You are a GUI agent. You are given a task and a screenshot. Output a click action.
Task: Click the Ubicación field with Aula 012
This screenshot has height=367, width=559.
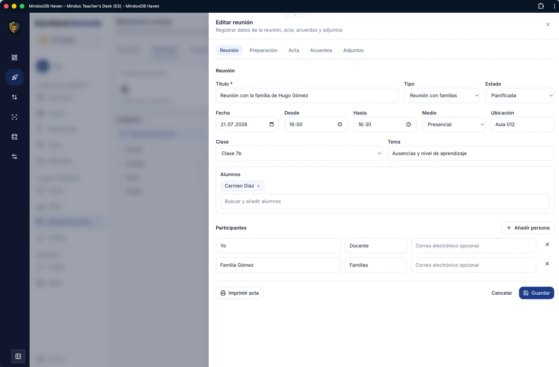point(522,125)
